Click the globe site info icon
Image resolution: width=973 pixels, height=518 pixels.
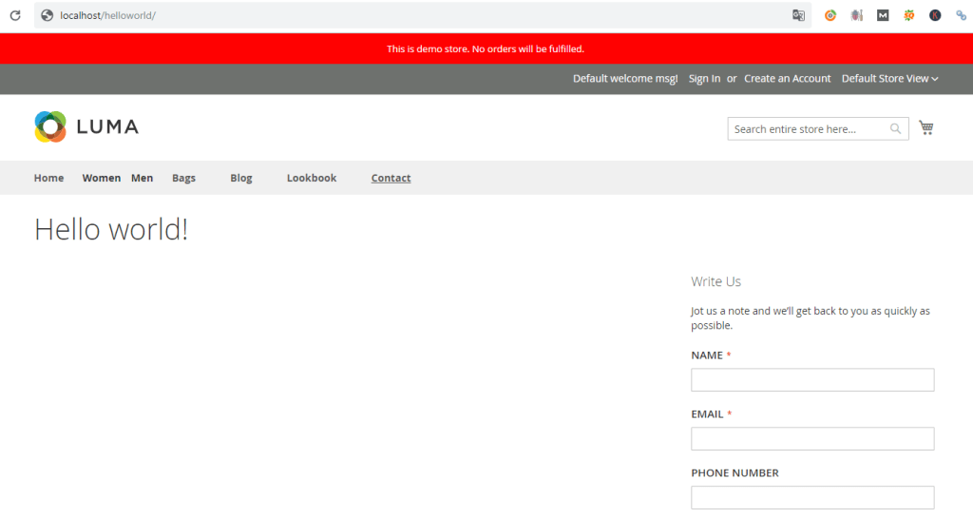[x=48, y=15]
